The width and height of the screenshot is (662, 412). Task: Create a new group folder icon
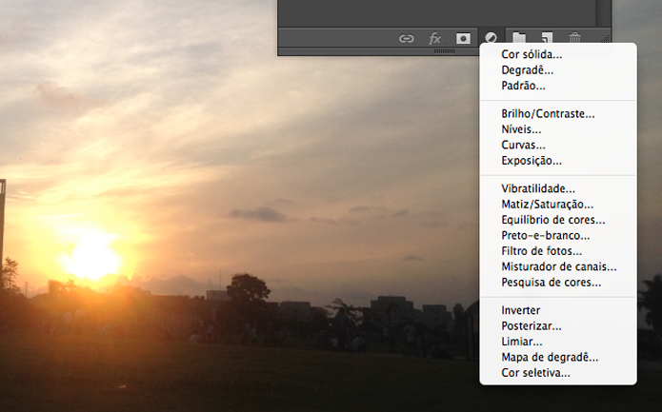point(519,38)
